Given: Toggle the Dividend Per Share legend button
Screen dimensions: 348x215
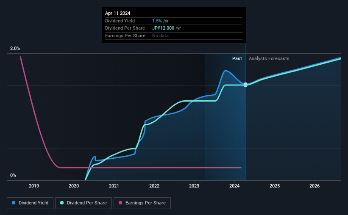Looking at the screenshot, I should (x=84, y=203).
